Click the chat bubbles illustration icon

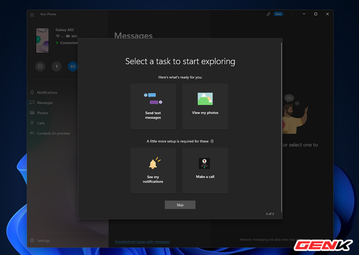pos(153,99)
